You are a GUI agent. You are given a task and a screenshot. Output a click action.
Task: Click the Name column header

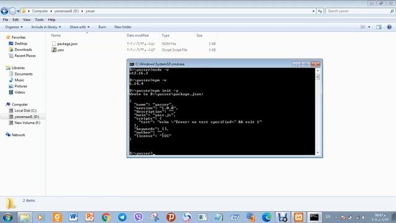(56, 35)
